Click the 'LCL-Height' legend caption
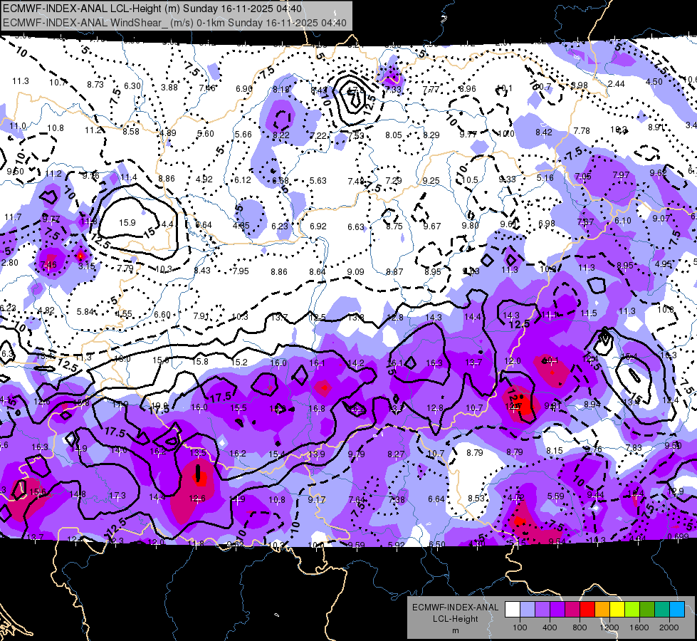This screenshot has height=641, width=697. pos(455,619)
